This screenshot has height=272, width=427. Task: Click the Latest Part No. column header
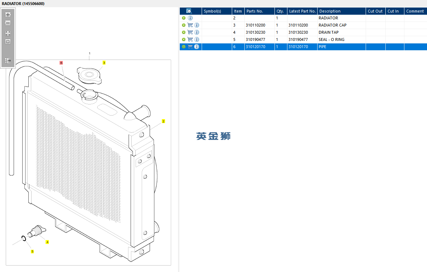[302, 11]
